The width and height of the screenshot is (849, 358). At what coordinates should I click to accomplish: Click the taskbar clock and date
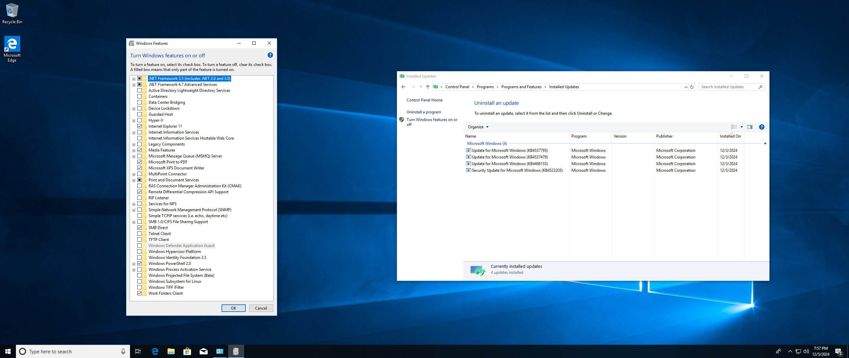click(x=820, y=351)
